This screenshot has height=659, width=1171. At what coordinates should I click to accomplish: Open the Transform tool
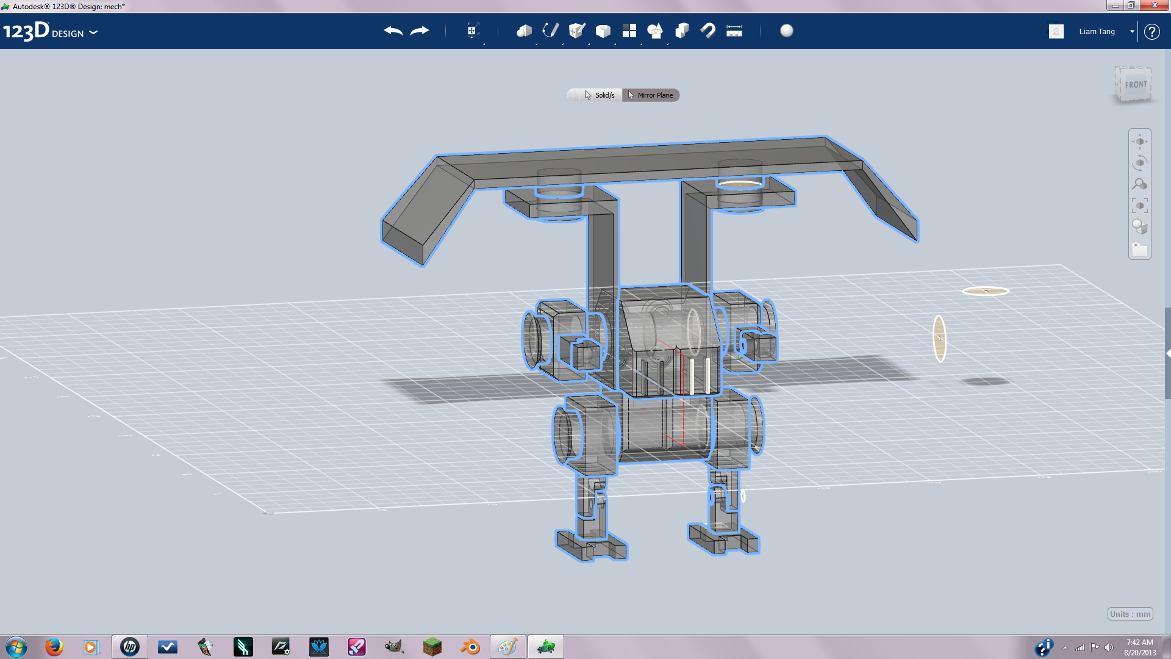[x=473, y=31]
